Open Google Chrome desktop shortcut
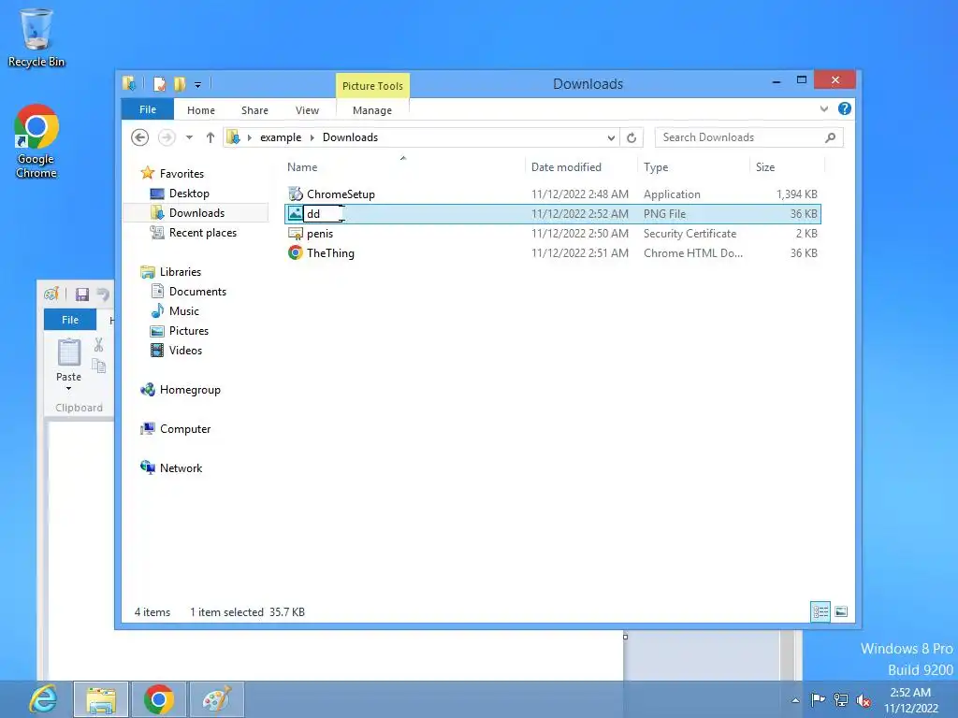The image size is (958, 718). pos(36,140)
